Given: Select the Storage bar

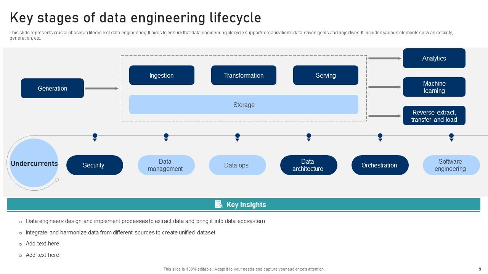Looking at the screenshot, I should click(244, 104).
